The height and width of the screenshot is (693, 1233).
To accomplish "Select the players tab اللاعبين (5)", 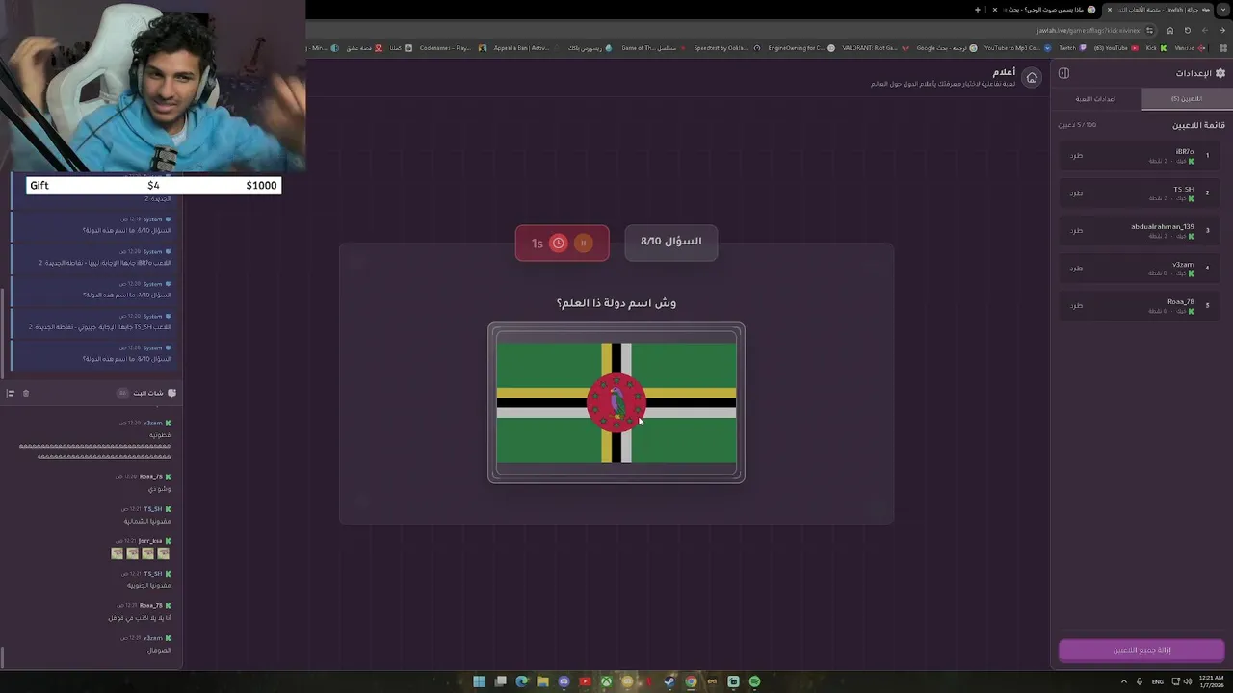I will [x=1187, y=99].
